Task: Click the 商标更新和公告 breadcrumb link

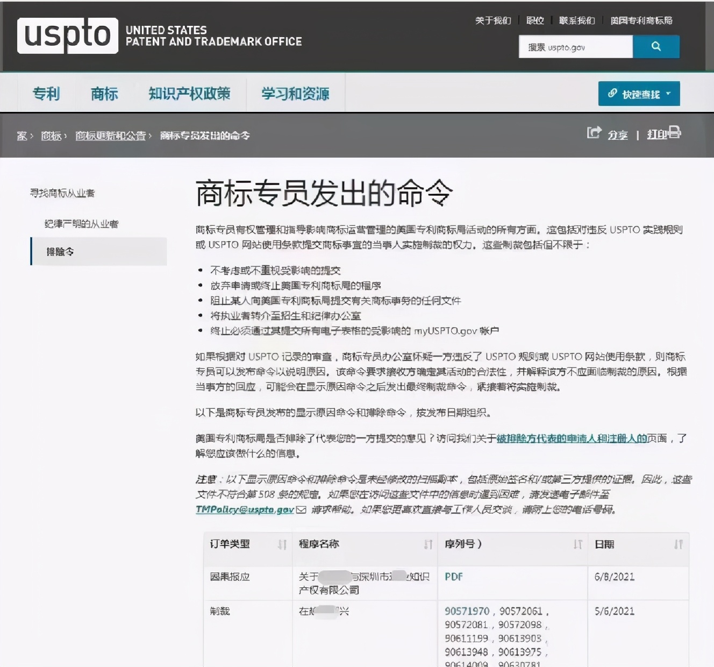Action: tap(110, 136)
